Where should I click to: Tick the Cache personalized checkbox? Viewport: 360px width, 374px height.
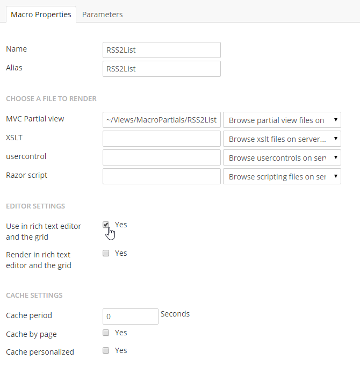(106, 350)
